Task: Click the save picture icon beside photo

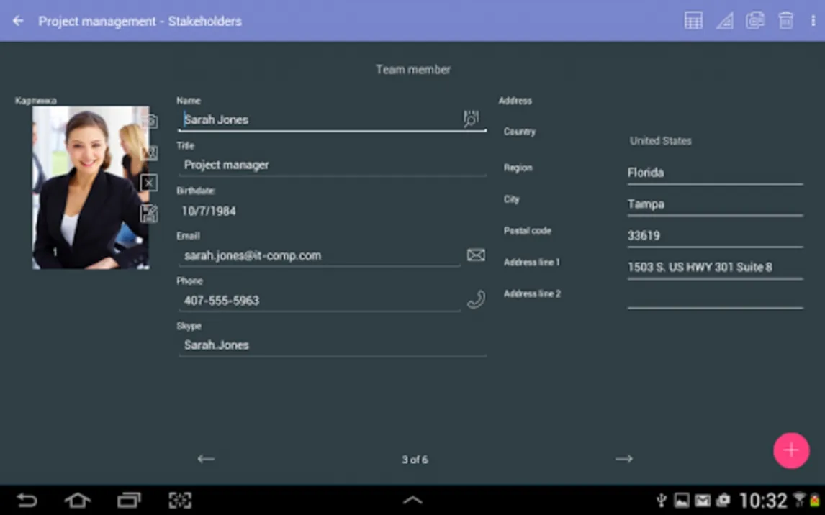Action: tap(149, 213)
